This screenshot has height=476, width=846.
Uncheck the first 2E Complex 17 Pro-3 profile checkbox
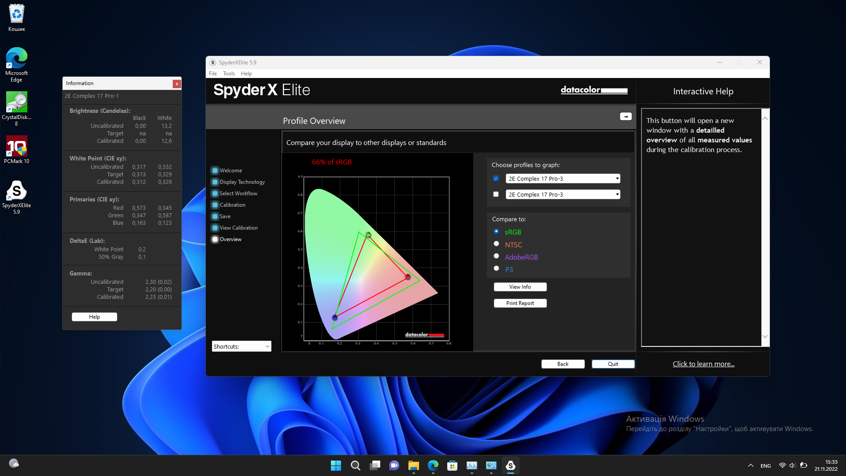pyautogui.click(x=496, y=178)
